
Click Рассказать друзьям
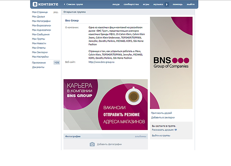[x=163, y=130]
